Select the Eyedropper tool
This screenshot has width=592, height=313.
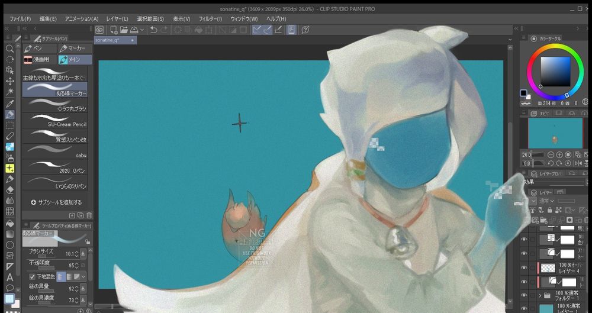pos(10,104)
